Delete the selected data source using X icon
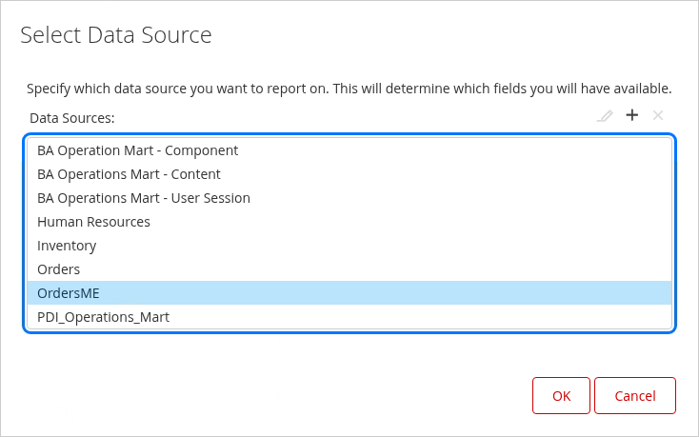This screenshot has height=437, width=699. 657,115
